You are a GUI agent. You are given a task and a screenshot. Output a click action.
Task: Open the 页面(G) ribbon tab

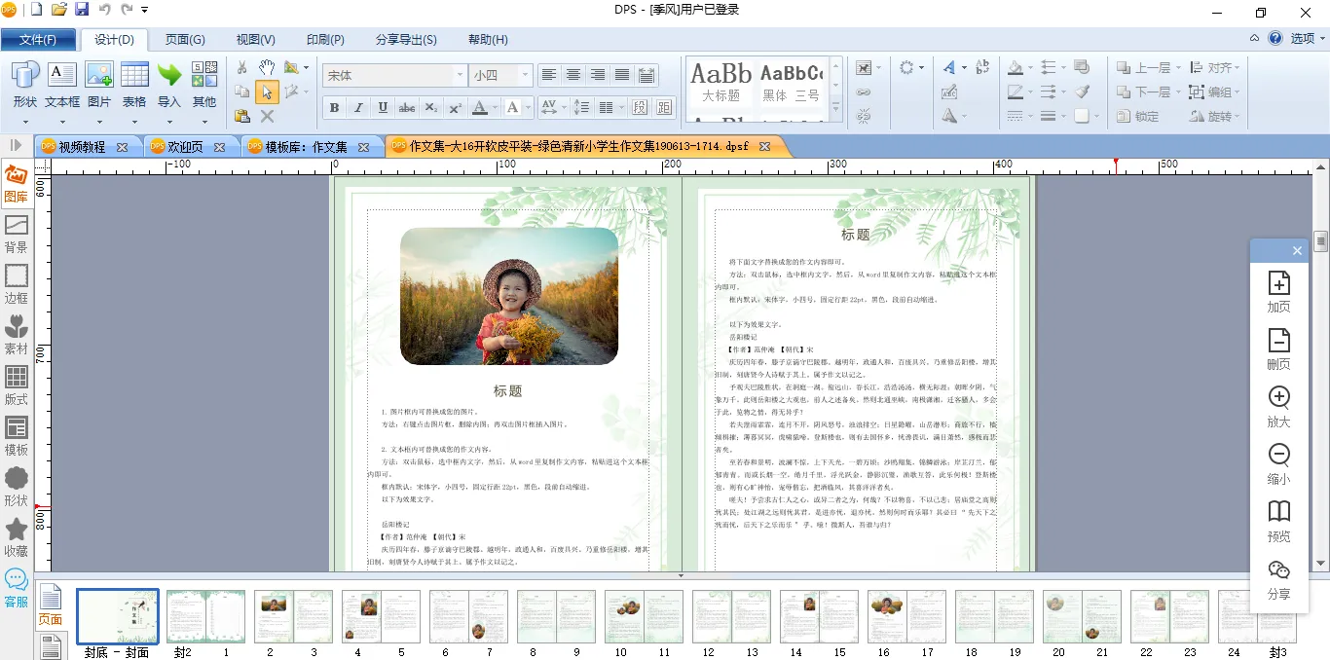pyautogui.click(x=184, y=40)
